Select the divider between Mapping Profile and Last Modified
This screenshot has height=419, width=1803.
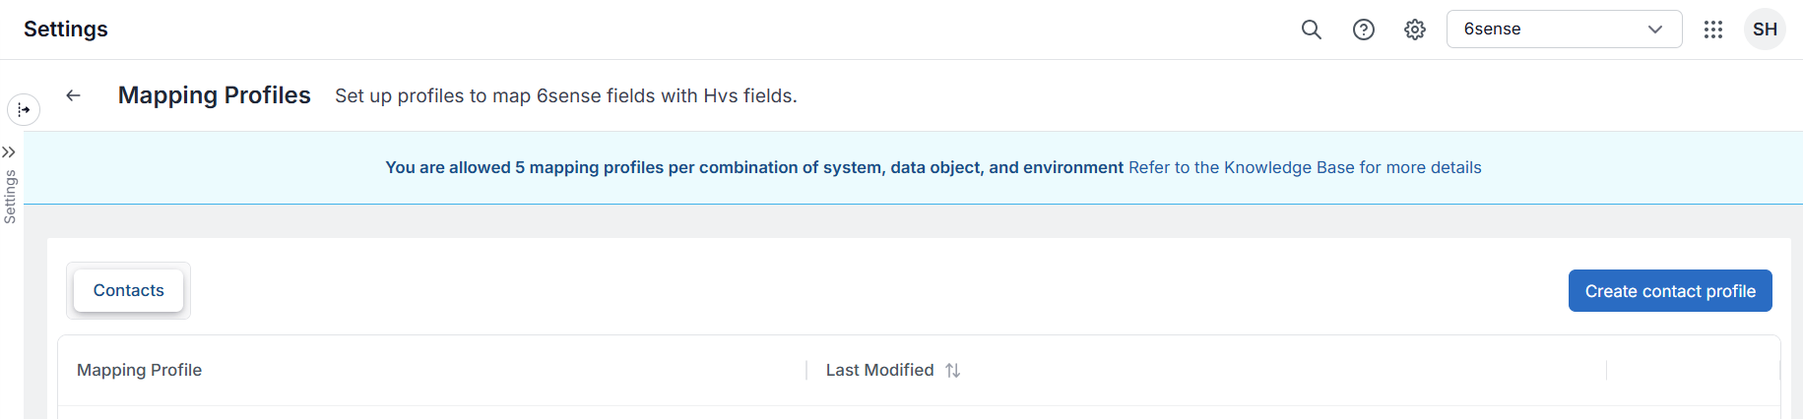point(806,370)
